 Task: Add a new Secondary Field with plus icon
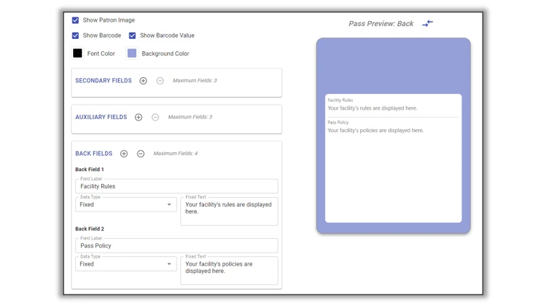143,81
